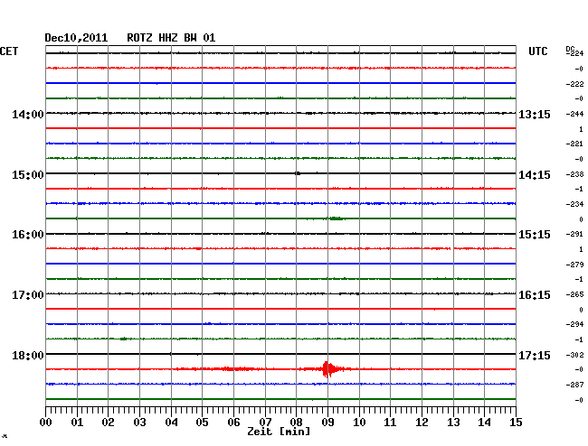Click the 16:15 UTC time label
Image resolution: width=588 pixels, height=446 pixels.
tap(535, 295)
